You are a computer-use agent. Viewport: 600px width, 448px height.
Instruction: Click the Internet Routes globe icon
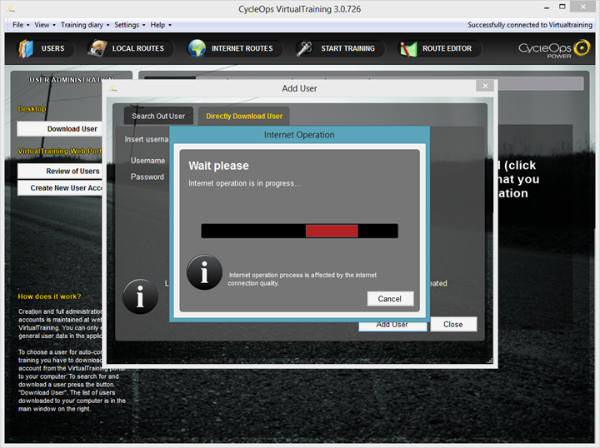(x=197, y=48)
